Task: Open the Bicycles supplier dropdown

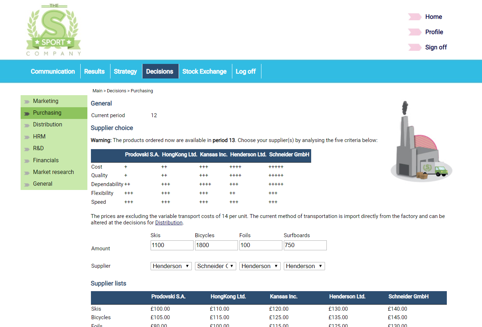Action: [215, 266]
